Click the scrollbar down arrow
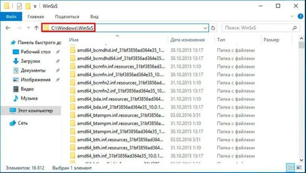The width and height of the screenshot is (306, 173). 301,160
